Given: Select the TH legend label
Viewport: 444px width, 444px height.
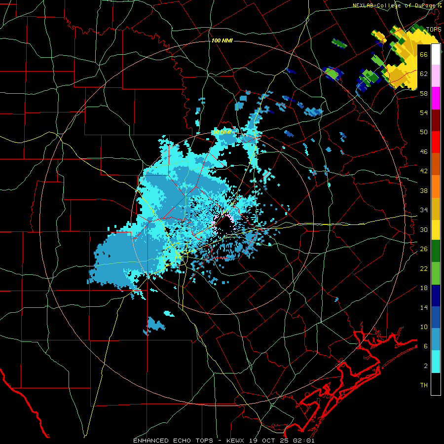Looking at the screenshot, I should (x=424, y=385).
